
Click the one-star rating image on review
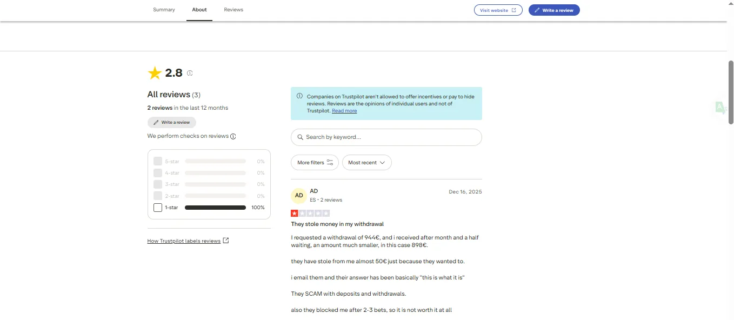(x=310, y=214)
